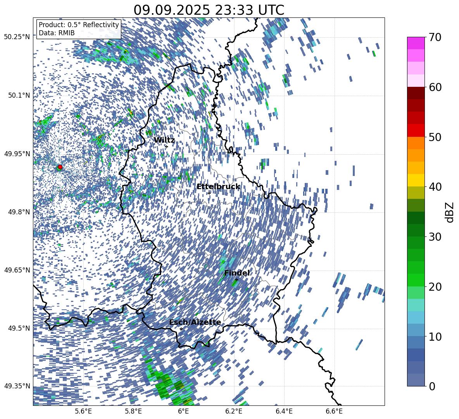Click the 0 label on the colorbar

tap(432, 386)
